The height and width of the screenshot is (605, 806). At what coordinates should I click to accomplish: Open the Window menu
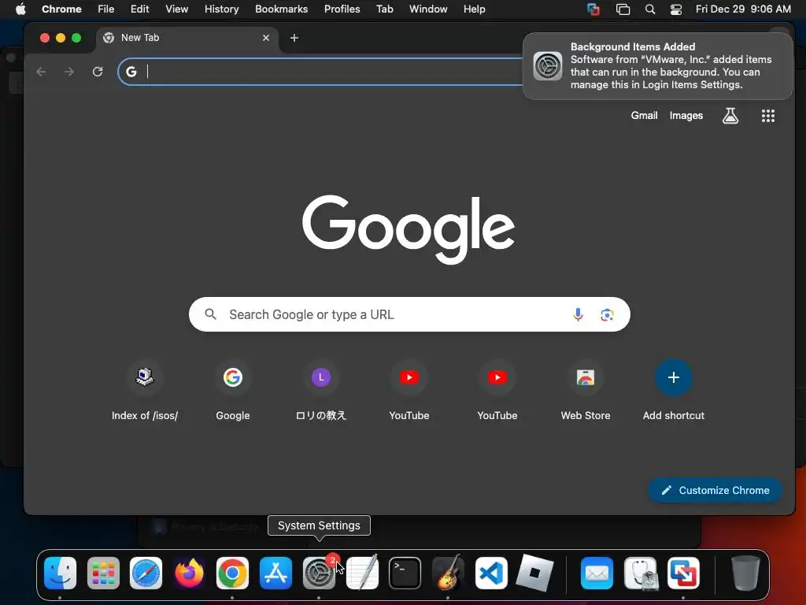[x=428, y=9]
